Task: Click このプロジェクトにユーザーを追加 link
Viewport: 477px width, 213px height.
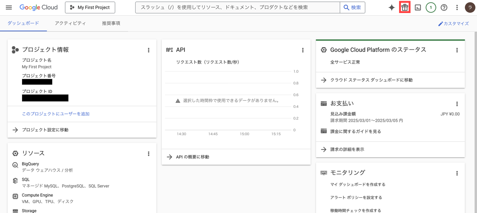Action: [x=56, y=114]
